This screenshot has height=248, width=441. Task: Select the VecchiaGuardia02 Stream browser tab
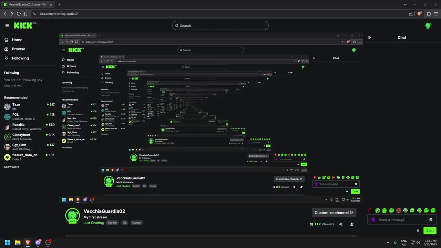pos(28,4)
